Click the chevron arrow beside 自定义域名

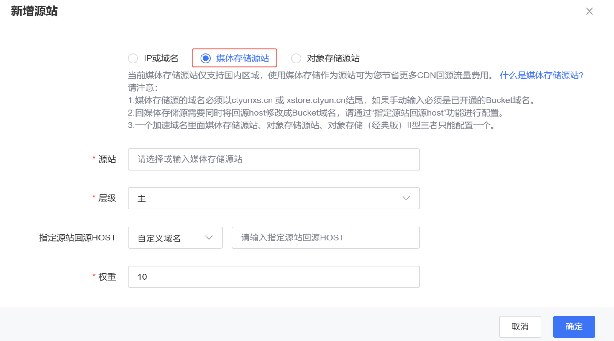(209, 238)
